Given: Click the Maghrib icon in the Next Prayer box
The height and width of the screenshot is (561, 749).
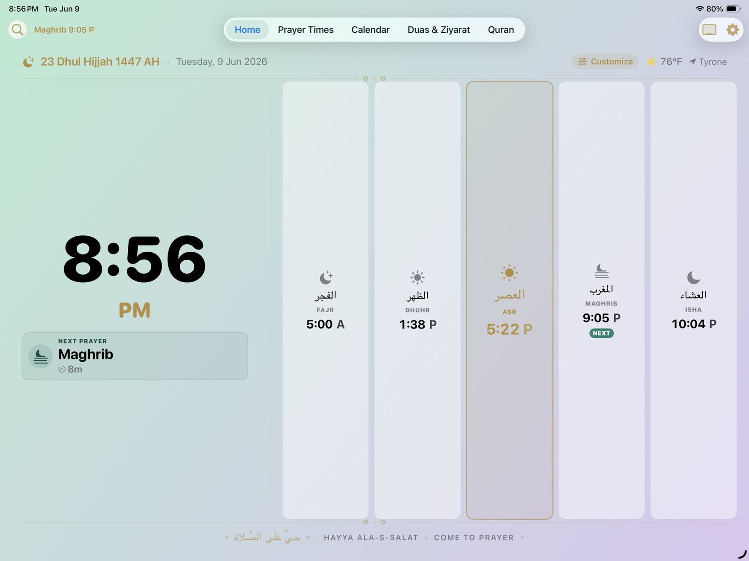Looking at the screenshot, I should (x=40, y=357).
